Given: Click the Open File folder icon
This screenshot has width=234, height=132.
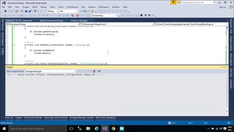Looking at the screenshot, I should pyautogui.click(x=22, y=11).
